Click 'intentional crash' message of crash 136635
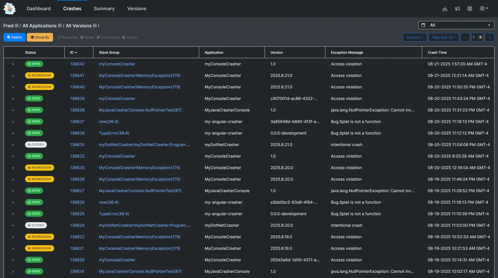 347,145
